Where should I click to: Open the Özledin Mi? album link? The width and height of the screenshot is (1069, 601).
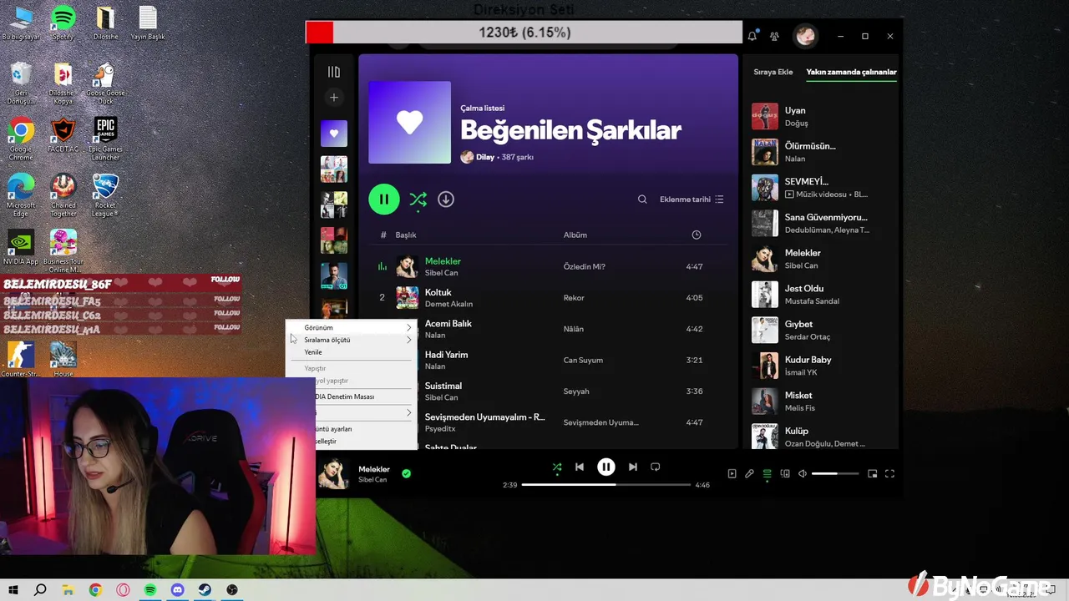tap(585, 267)
